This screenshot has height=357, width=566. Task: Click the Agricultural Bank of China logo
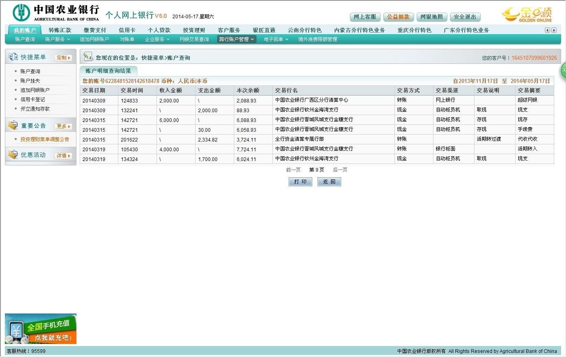(x=56, y=13)
